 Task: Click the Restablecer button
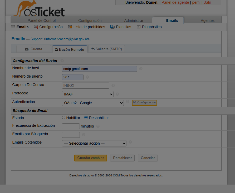[x=122, y=158]
